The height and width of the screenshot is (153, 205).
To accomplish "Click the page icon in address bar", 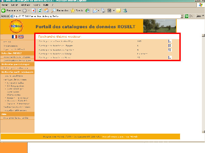I will 12,16.
